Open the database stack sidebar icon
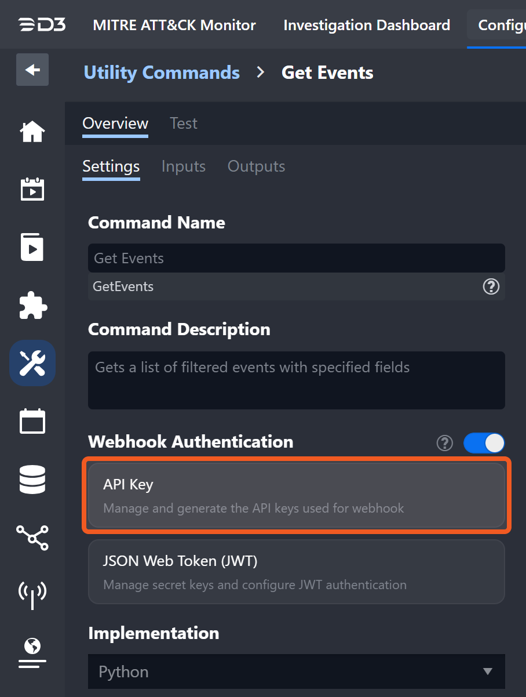The image size is (526, 697). point(32,480)
